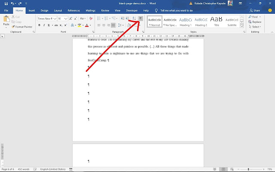Click the Paste icon
The width and height of the screenshot is (275, 172).
(6, 19)
